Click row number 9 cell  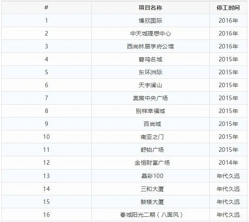pyautogui.click(x=46, y=124)
